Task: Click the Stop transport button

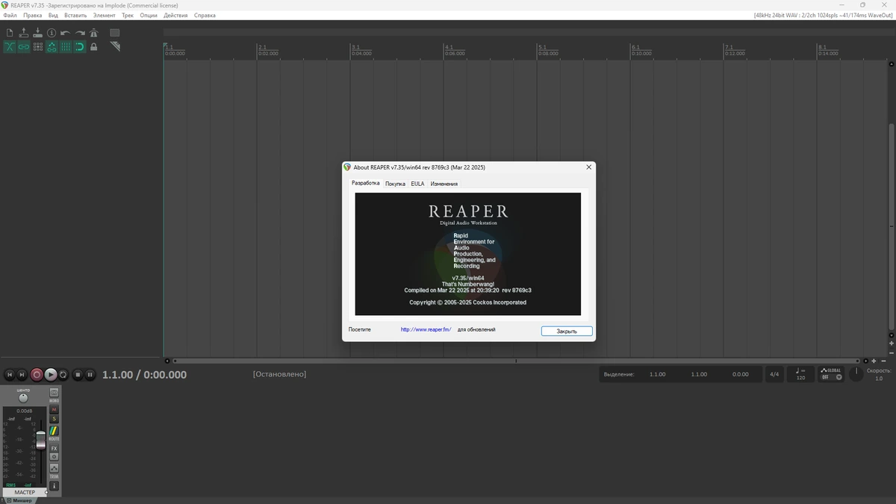Action: [x=78, y=375]
